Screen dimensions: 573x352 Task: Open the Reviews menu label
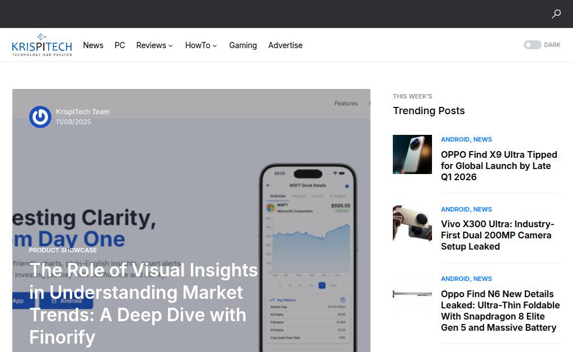151,45
